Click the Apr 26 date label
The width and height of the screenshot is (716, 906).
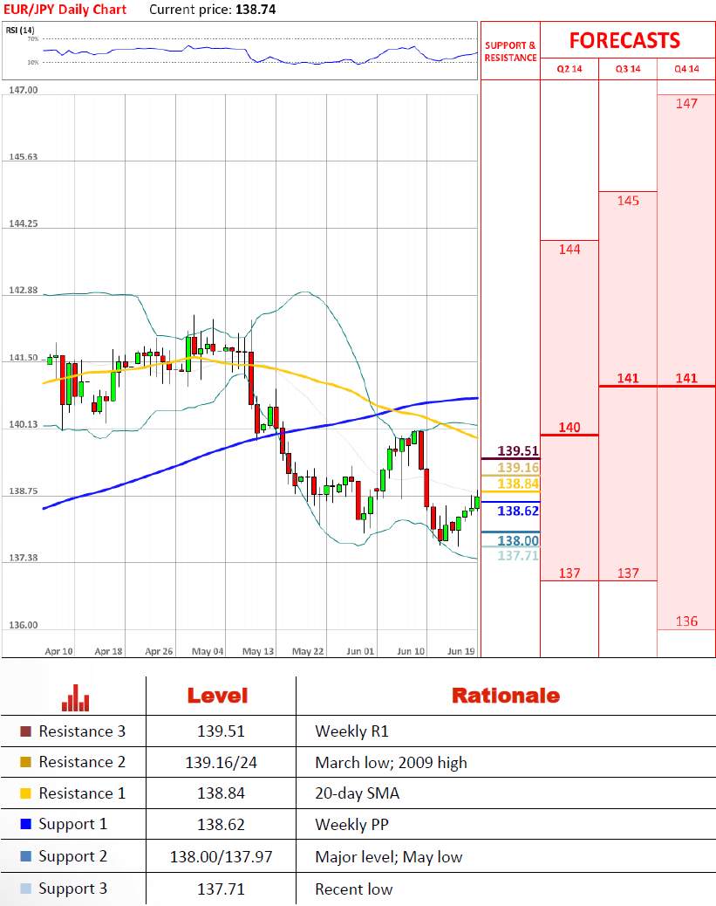159,651
